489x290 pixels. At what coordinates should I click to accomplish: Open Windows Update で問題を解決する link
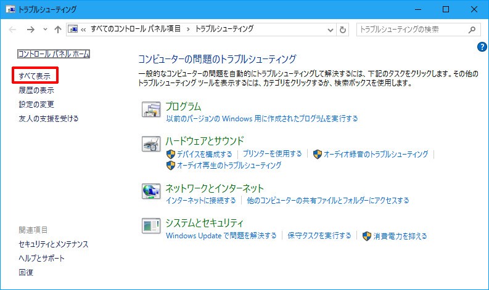221,235
